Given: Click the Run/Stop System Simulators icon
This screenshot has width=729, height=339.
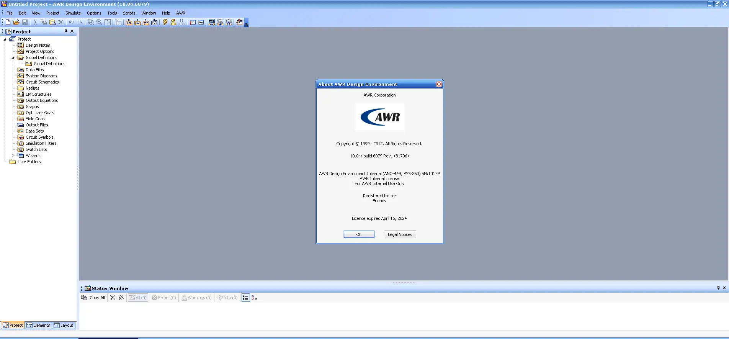Looking at the screenshot, I should [x=173, y=22].
